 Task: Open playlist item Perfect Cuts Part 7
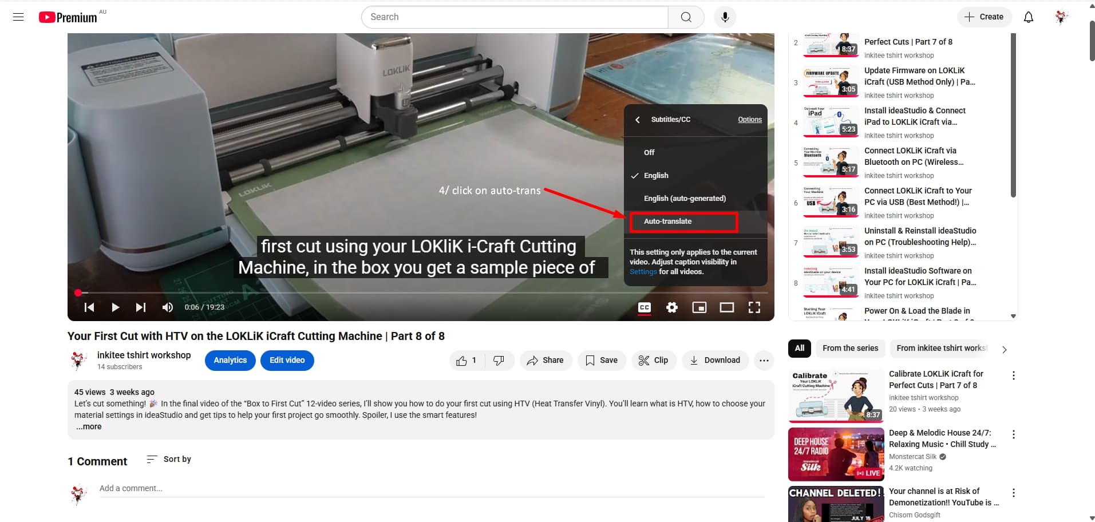908,42
